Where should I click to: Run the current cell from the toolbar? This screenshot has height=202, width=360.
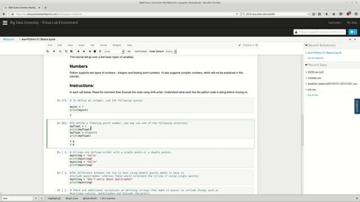(90, 52)
